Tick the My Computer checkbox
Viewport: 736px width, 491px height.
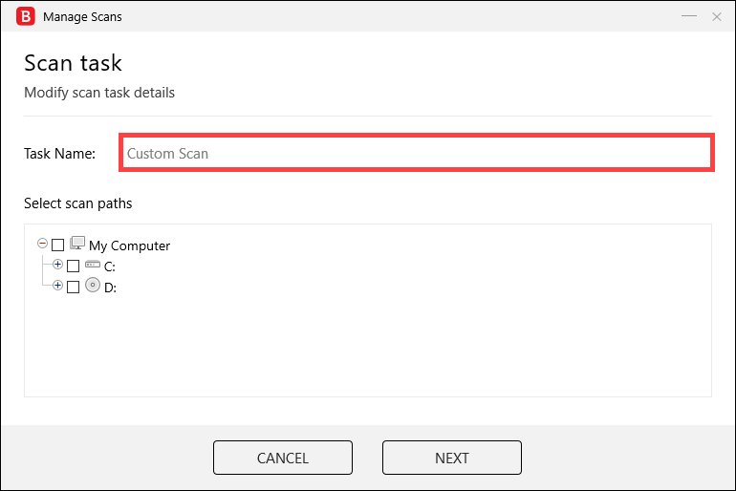[57, 245]
